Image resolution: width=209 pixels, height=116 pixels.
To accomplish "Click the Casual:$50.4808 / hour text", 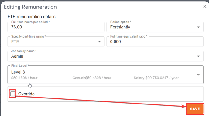I will [x=92, y=78].
